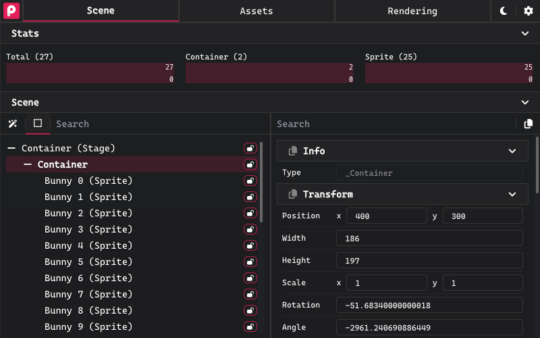The height and width of the screenshot is (338, 540).
Task: Select the dashed-square selection tool icon
Action: (38, 124)
